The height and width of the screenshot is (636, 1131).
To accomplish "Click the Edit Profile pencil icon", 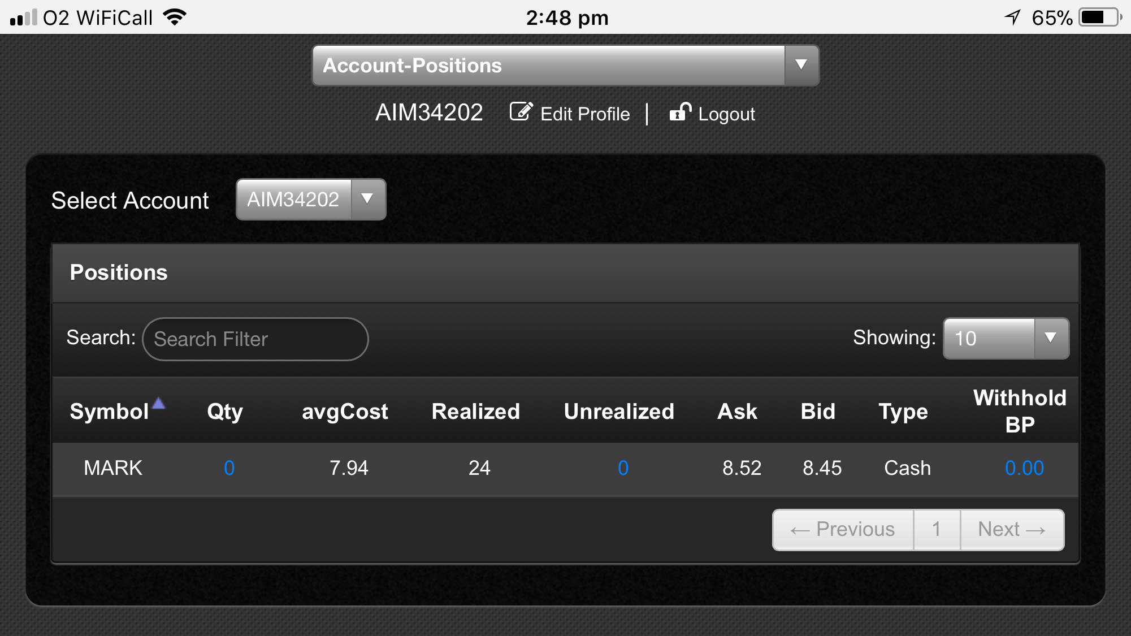I will point(521,112).
